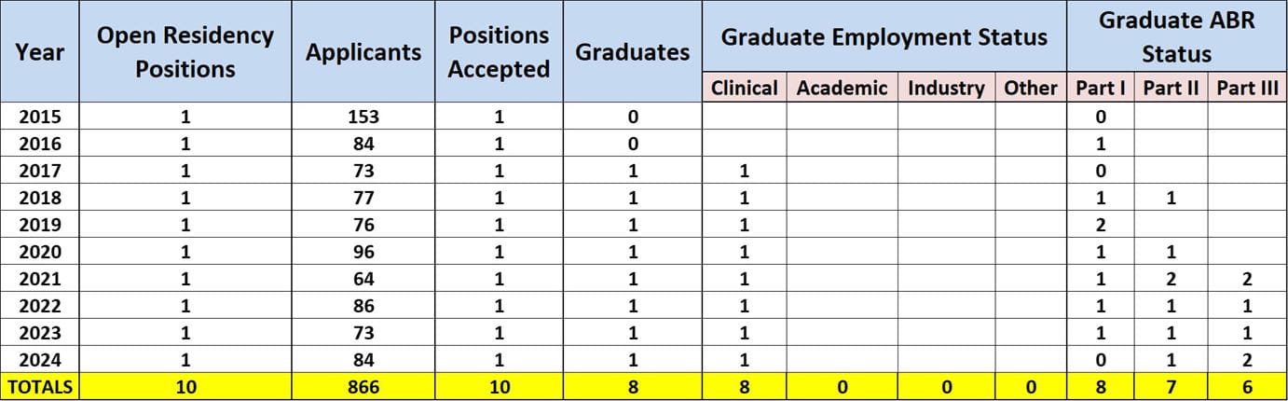Screen dimensions: 1288x401
Task: Click the Part II total cell 7
Action: coord(1171,386)
